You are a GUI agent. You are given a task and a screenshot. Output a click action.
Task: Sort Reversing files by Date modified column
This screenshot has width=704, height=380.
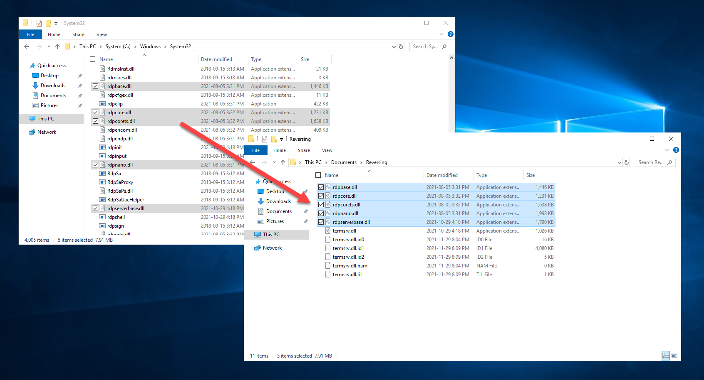point(442,175)
